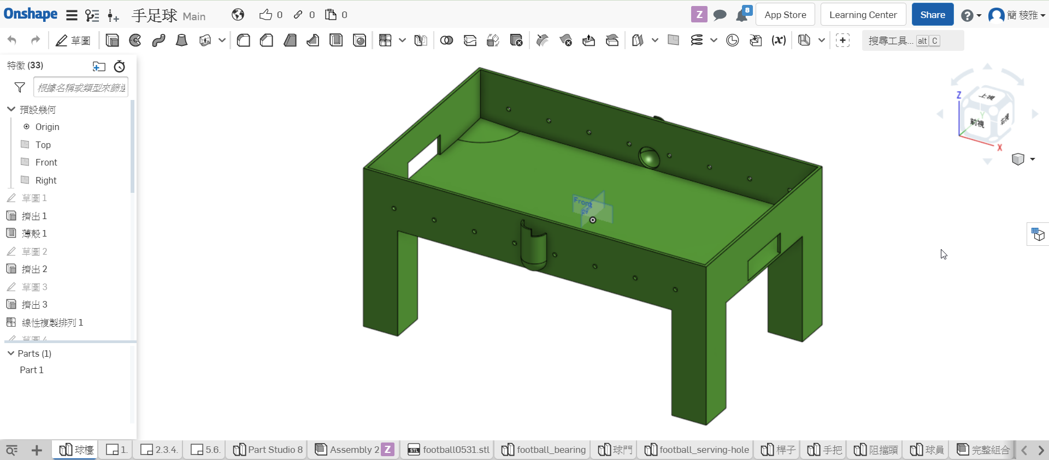Open the variable (x) tool
The image size is (1049, 460).
click(779, 40)
